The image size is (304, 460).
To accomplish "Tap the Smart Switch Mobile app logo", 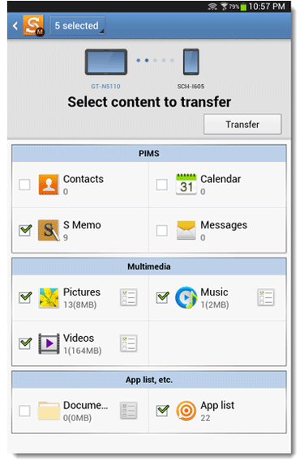I will tap(33, 26).
